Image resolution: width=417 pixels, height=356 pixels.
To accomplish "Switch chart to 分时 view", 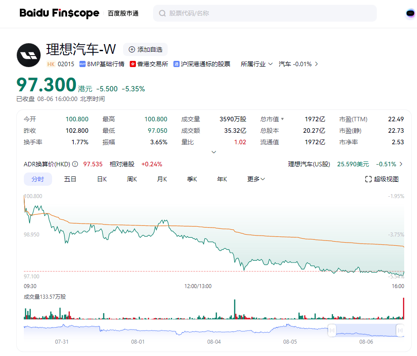I will click(x=38, y=179).
